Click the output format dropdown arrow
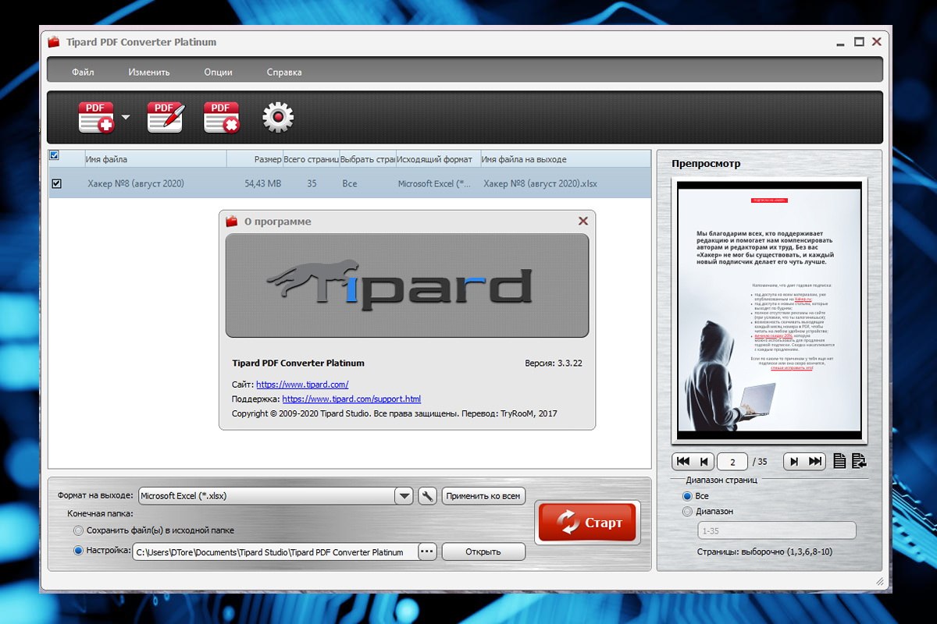 click(x=404, y=496)
